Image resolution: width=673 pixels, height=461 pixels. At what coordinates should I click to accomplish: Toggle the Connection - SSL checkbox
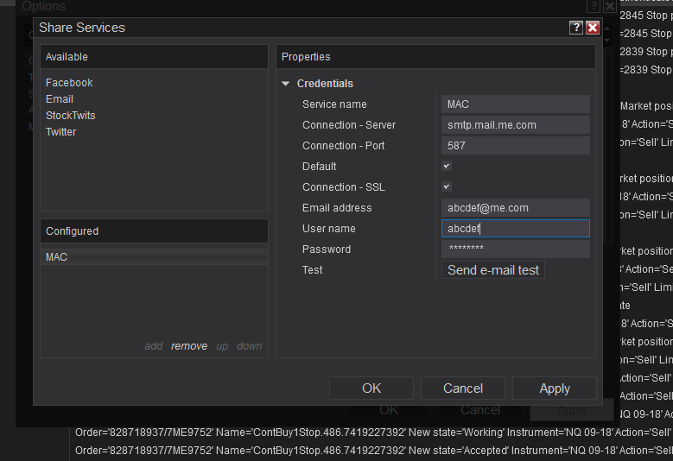[447, 186]
